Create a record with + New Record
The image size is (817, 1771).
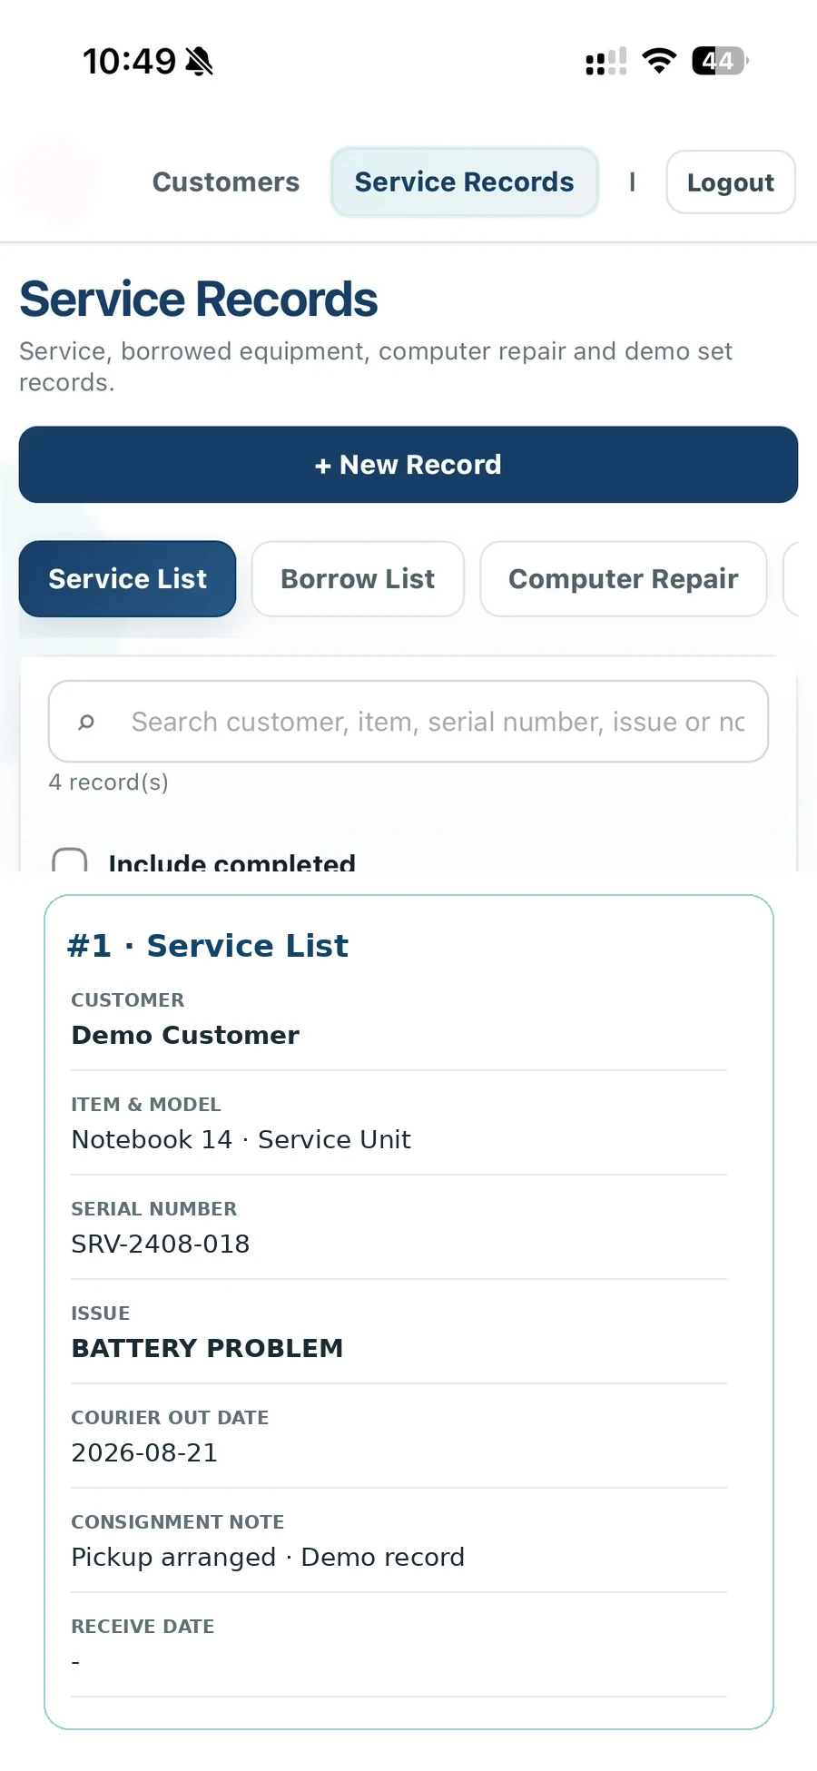408,465
